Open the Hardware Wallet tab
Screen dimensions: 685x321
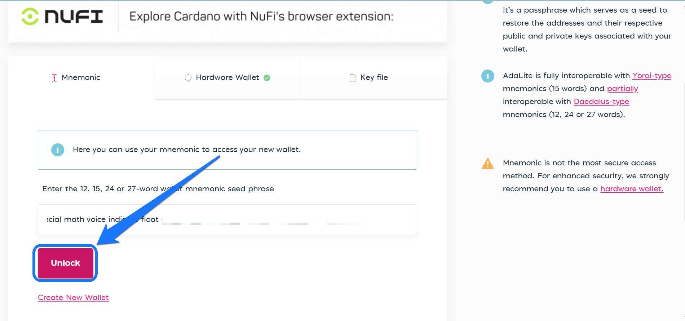pyautogui.click(x=227, y=77)
